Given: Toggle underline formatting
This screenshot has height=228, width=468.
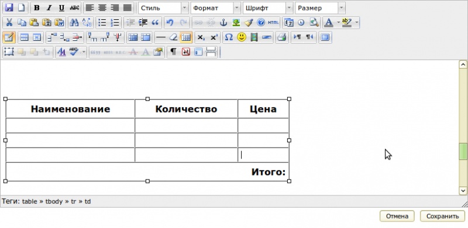Looking at the screenshot, I should [x=62, y=8].
